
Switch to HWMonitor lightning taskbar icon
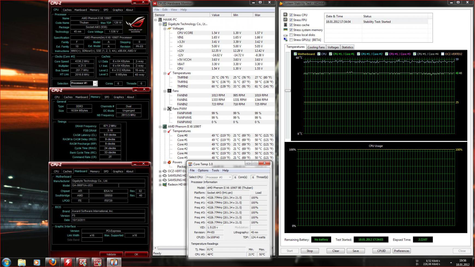68,262
